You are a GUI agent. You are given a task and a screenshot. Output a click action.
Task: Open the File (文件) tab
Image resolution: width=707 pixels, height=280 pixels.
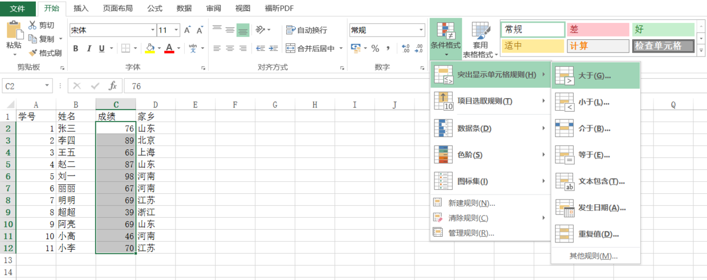coord(18,8)
